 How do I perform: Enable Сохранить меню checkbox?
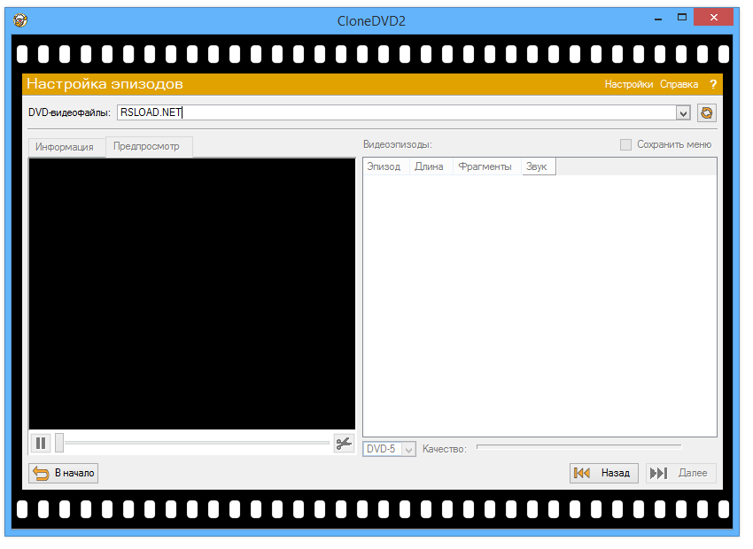click(x=625, y=144)
